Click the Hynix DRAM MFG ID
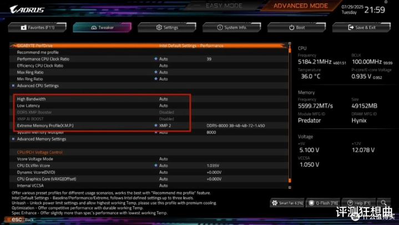 (x=359, y=120)
